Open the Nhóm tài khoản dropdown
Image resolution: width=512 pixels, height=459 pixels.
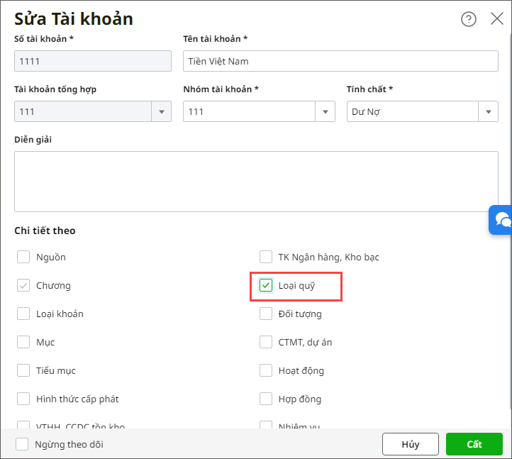pos(325,111)
